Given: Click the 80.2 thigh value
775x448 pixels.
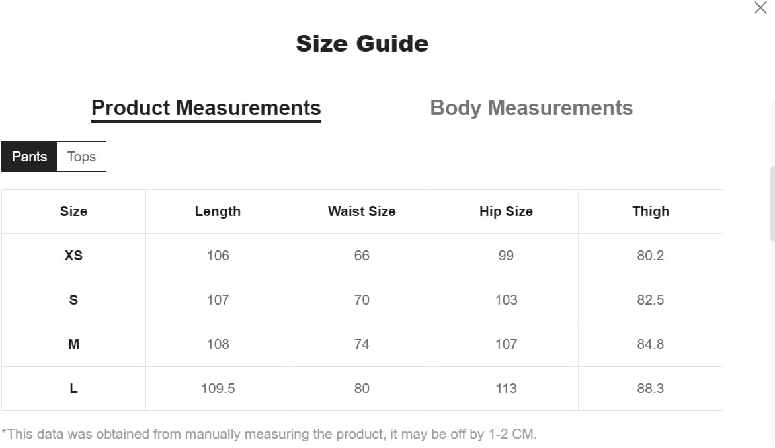Looking at the screenshot, I should click(x=651, y=256).
